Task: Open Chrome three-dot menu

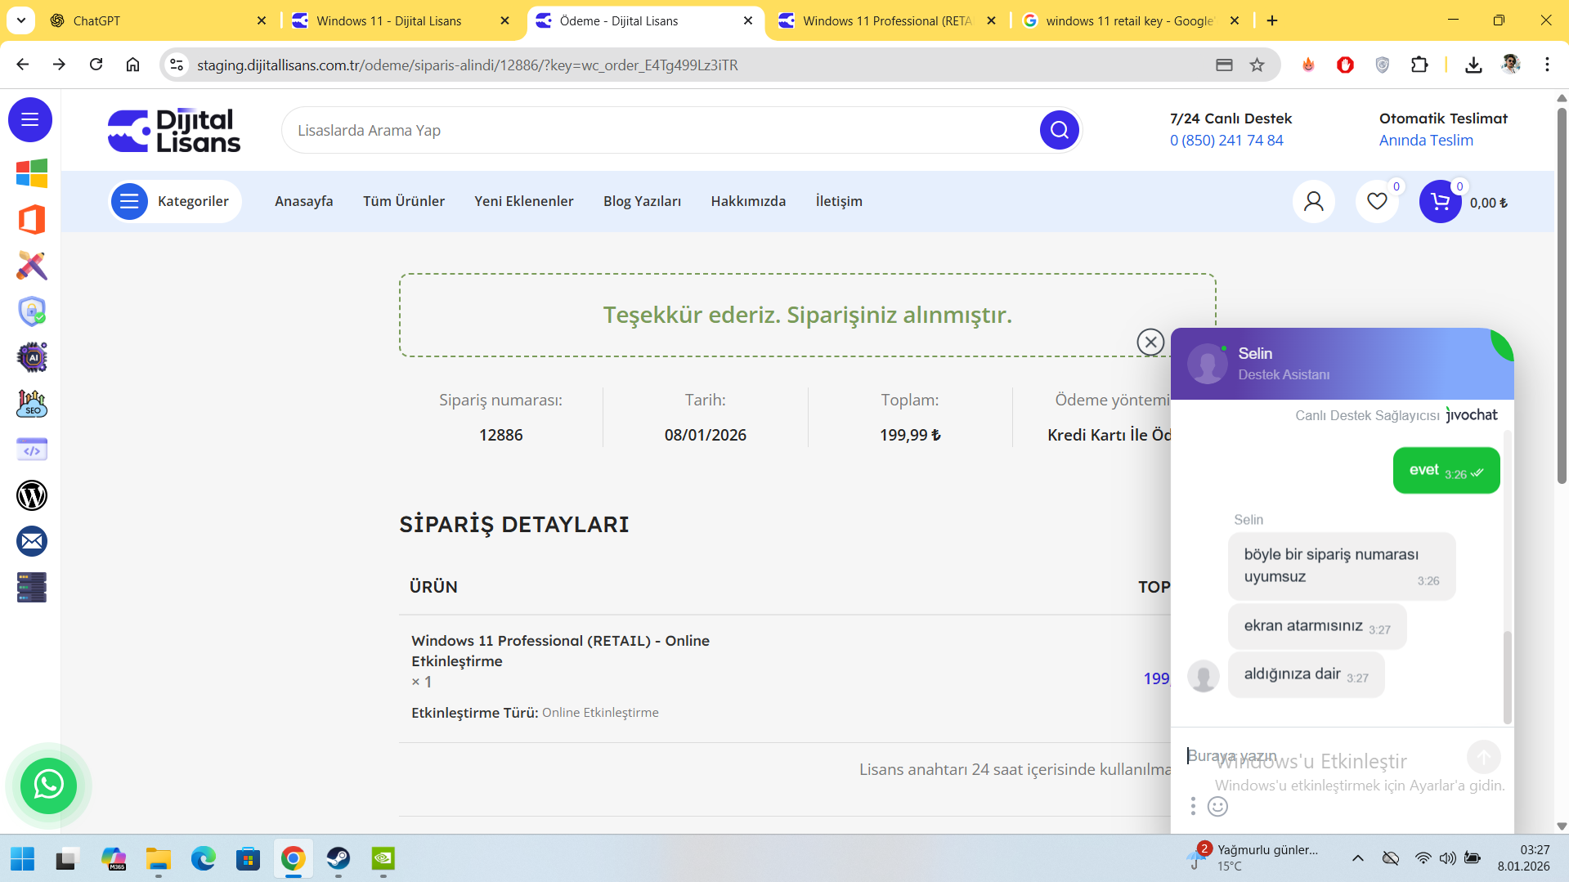Action: (x=1547, y=65)
